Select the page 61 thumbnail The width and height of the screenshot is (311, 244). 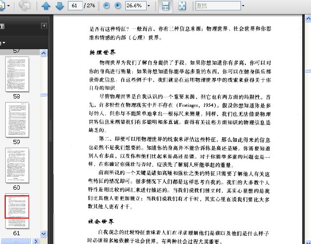tap(17, 211)
